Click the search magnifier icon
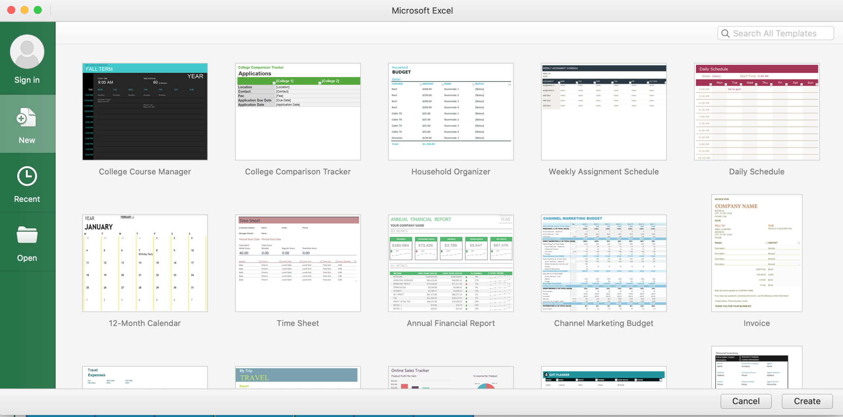Viewport: 843px width, 417px height. (726, 33)
